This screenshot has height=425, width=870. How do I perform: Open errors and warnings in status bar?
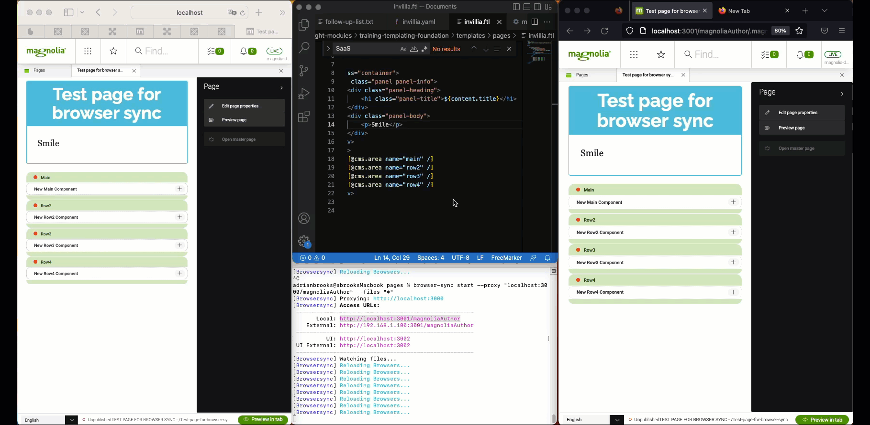[x=313, y=258]
